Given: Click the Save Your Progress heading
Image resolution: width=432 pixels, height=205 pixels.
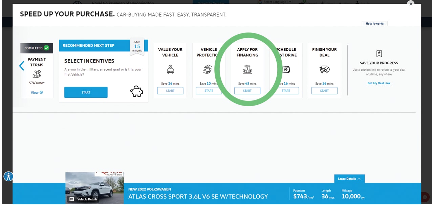Looking at the screenshot, I should click(x=379, y=63).
